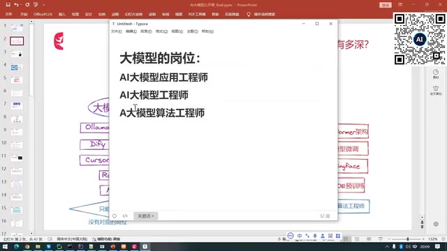Screen dimensions: 447x251
Task: Open settings gear on right sidebar
Action: [x=436, y=224]
